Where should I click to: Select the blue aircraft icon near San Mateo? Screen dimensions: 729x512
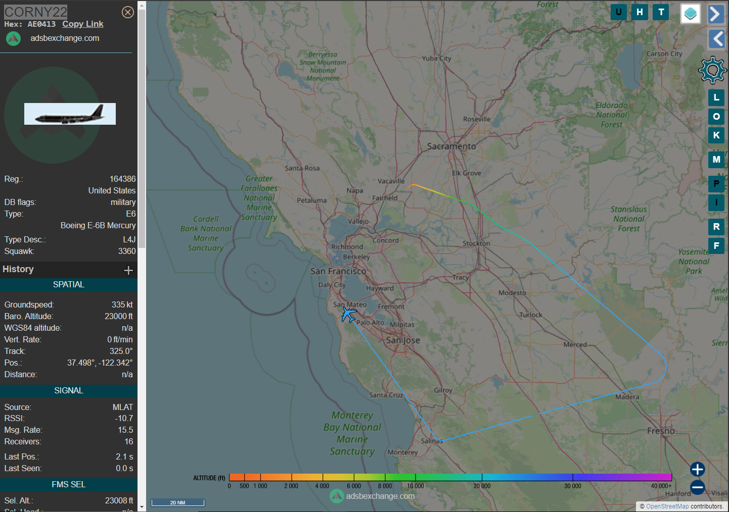(x=348, y=314)
